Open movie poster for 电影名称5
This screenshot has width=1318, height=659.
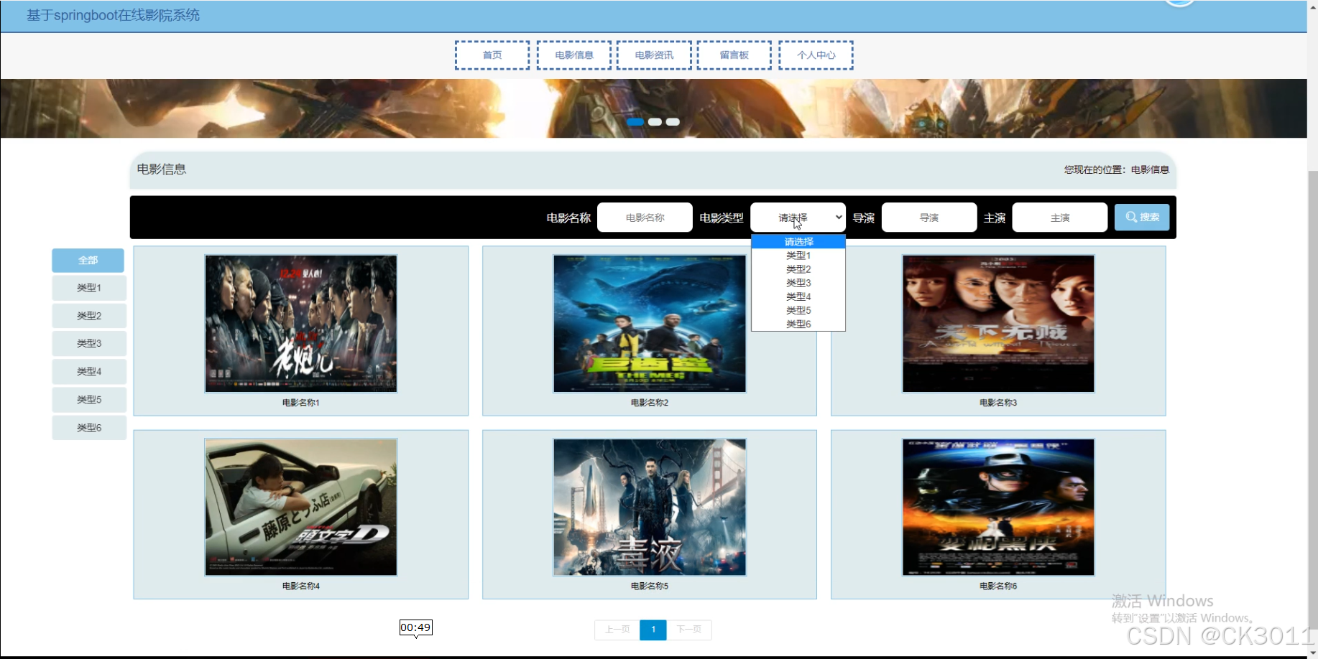pyautogui.click(x=650, y=508)
